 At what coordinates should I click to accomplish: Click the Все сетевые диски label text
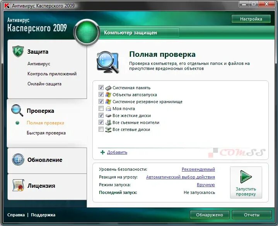(131, 129)
